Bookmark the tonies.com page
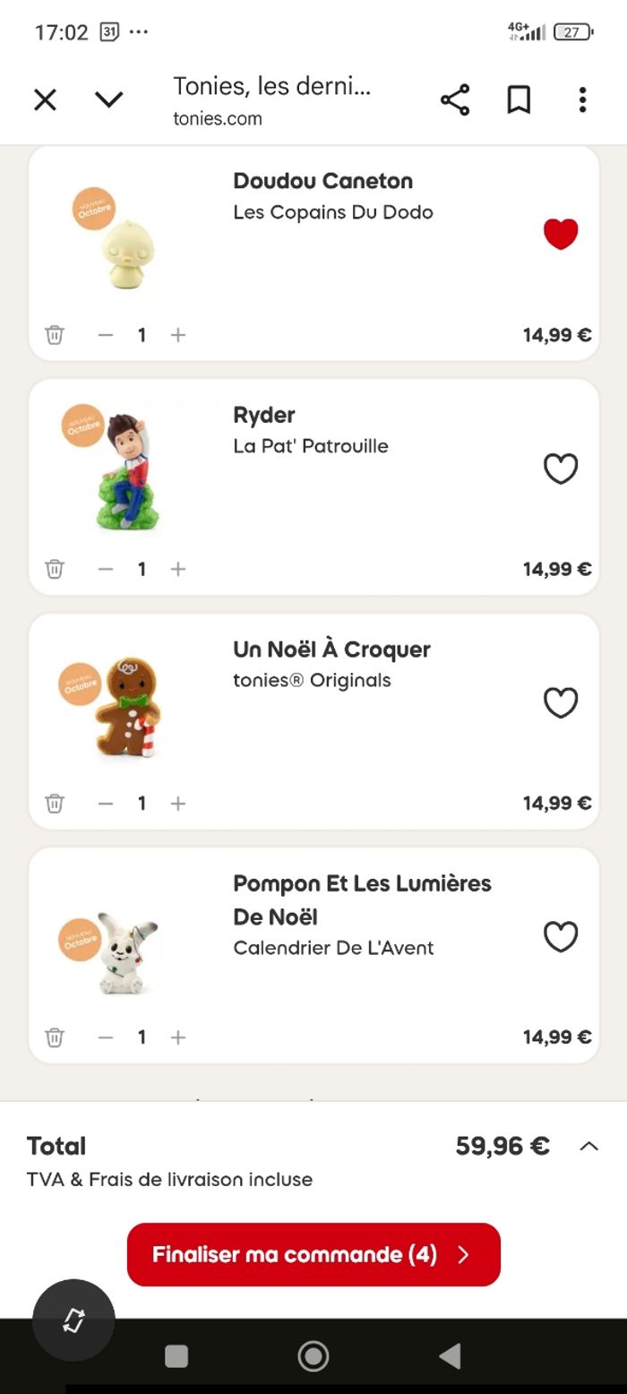 [519, 100]
